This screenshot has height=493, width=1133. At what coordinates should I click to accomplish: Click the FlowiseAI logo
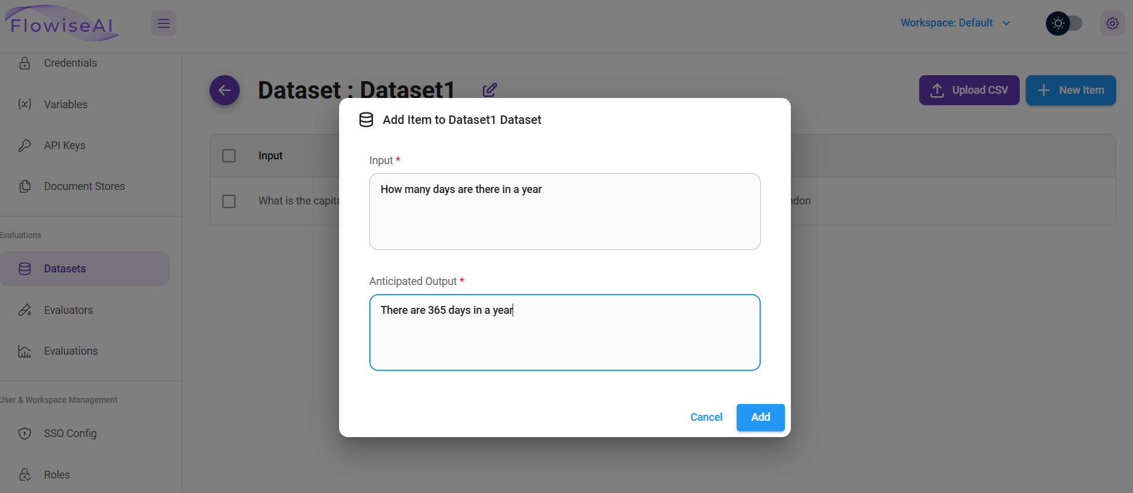pos(62,23)
